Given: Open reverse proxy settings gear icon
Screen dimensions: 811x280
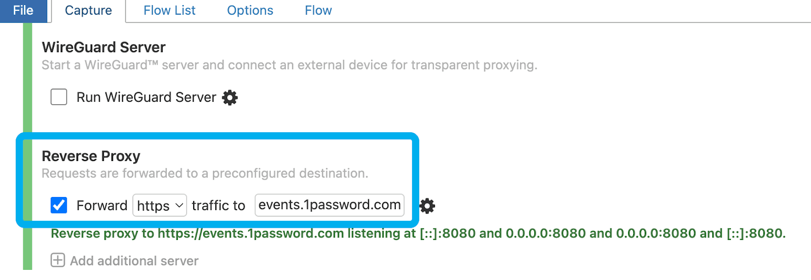Looking at the screenshot, I should [427, 206].
